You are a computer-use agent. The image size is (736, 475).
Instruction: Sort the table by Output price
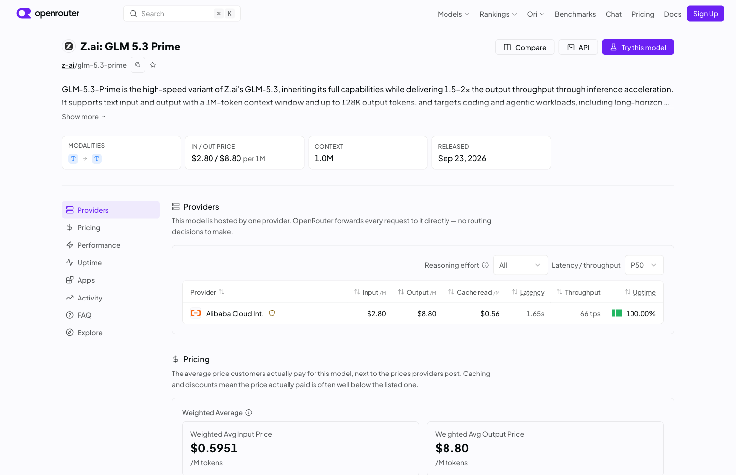tap(417, 292)
